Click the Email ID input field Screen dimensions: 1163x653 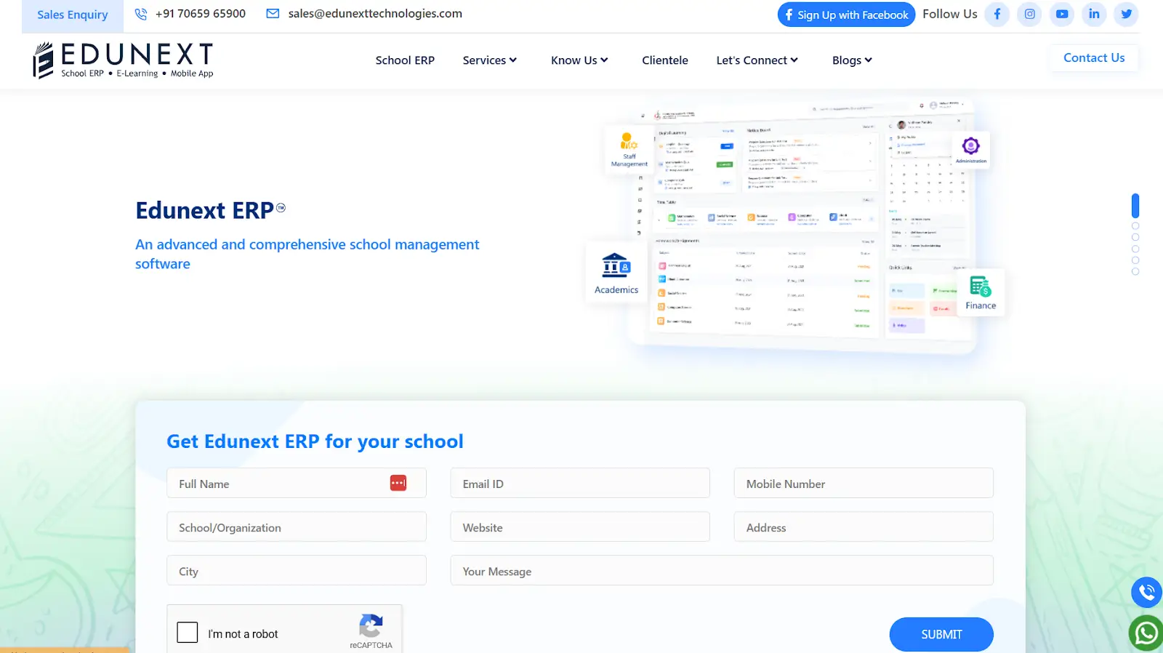580,483
